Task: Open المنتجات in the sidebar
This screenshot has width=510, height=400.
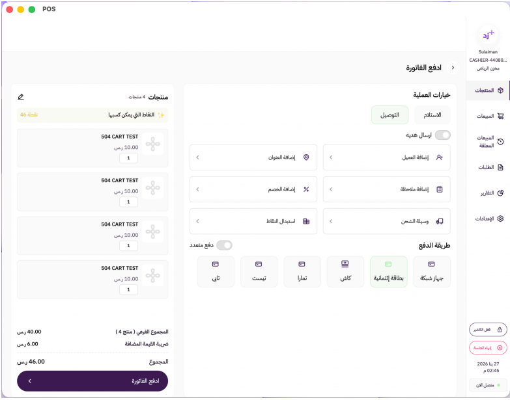Action: click(x=488, y=90)
